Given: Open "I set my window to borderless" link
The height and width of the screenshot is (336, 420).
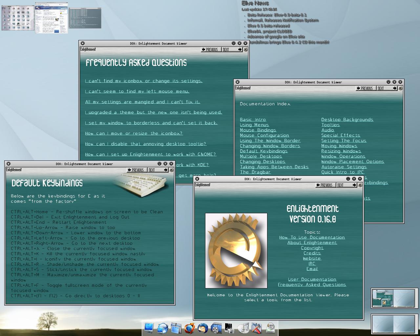Looking at the screenshot, I should [151, 123].
